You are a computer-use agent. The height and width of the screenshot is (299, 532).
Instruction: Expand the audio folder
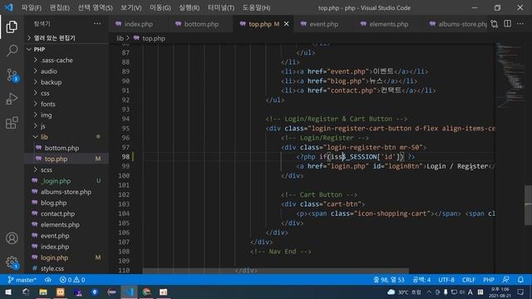click(66, 71)
